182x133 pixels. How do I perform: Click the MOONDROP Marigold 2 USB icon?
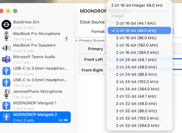click(x=6, y=117)
